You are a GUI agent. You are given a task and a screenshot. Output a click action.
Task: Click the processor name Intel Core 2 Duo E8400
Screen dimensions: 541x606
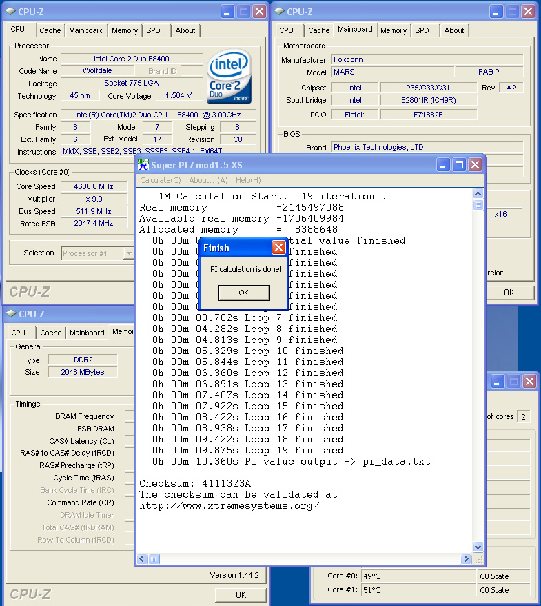click(x=132, y=59)
